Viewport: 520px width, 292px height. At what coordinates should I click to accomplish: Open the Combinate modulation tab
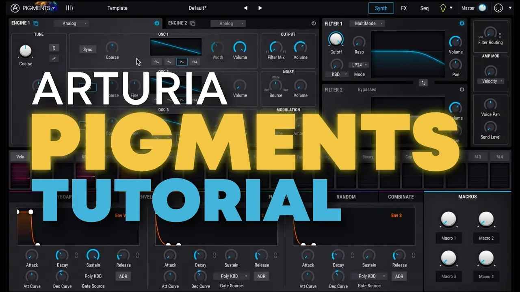(401, 197)
